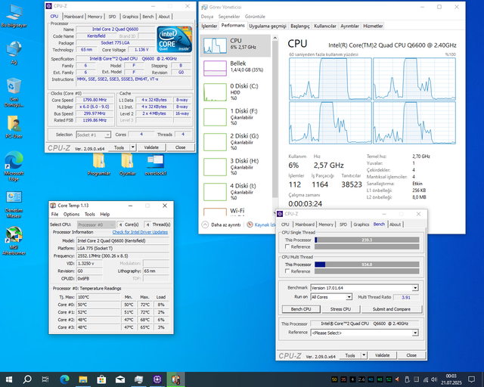Open the Geri Dönüşüm recycle bin icon
484x387 pixels.
coord(14,92)
